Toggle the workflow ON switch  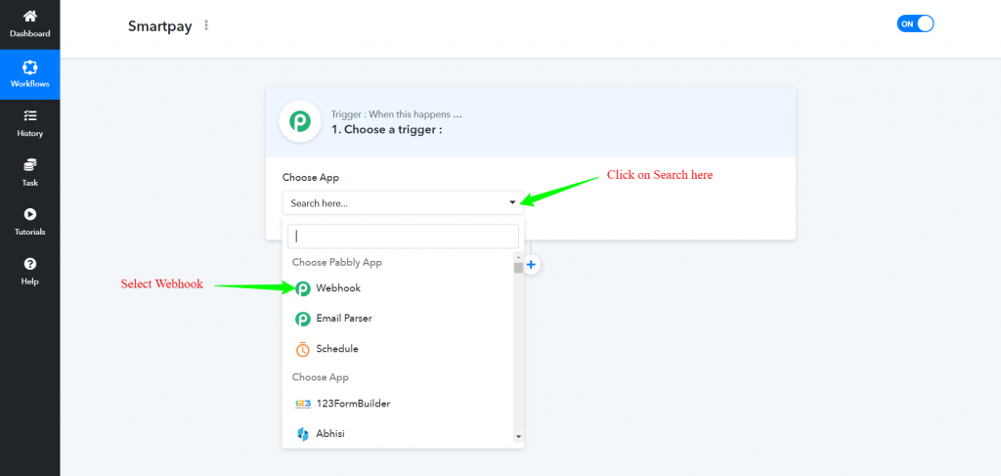point(915,24)
